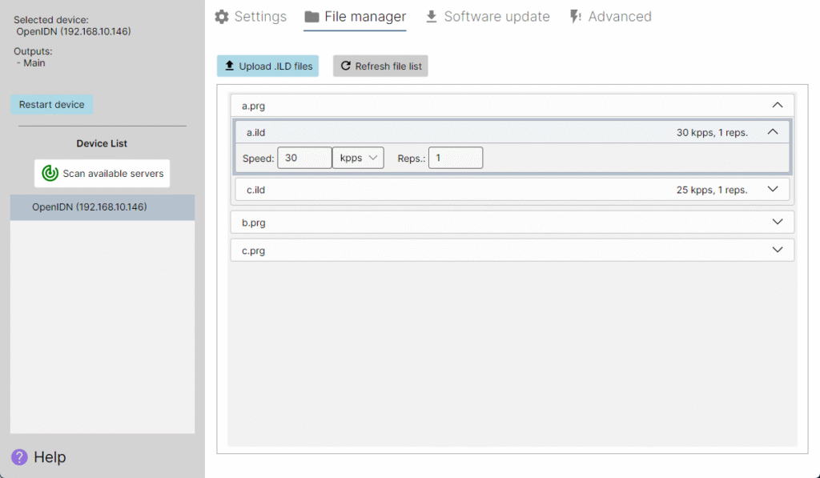Collapse the a.prg group
The image size is (820, 478).
pos(775,105)
